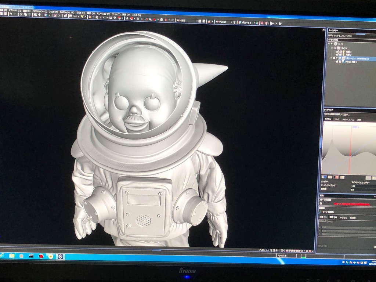Click the lock icon beside ボリューム 1 row
Screen dimensions: 376x282
[334, 58]
